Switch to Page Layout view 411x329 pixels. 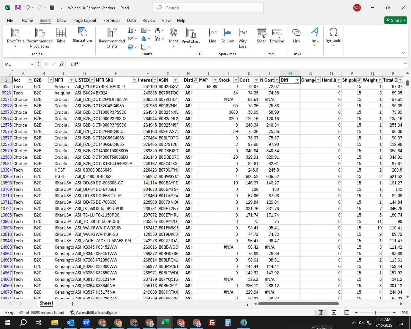334,313
